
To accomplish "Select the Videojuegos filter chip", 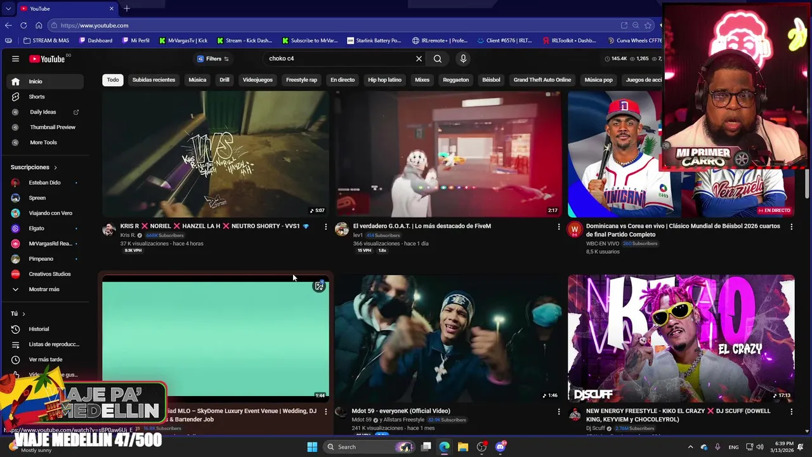I will pyautogui.click(x=258, y=80).
